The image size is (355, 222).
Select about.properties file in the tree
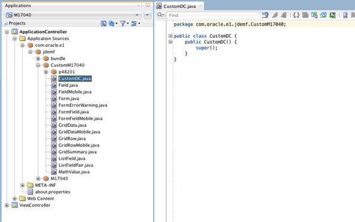pyautogui.click(x=53, y=192)
